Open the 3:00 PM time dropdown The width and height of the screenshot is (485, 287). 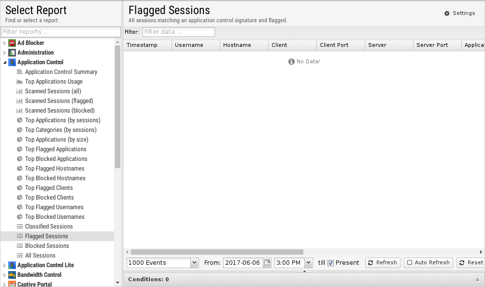pos(308,263)
